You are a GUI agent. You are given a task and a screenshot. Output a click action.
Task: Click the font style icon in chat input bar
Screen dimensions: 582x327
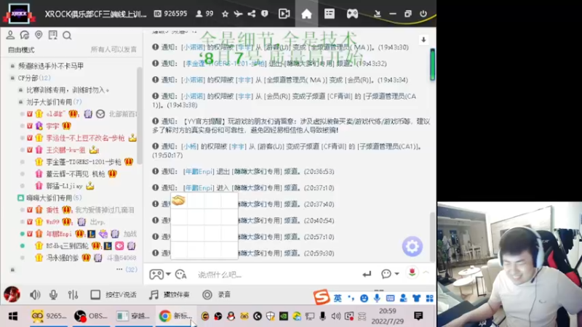180,275
